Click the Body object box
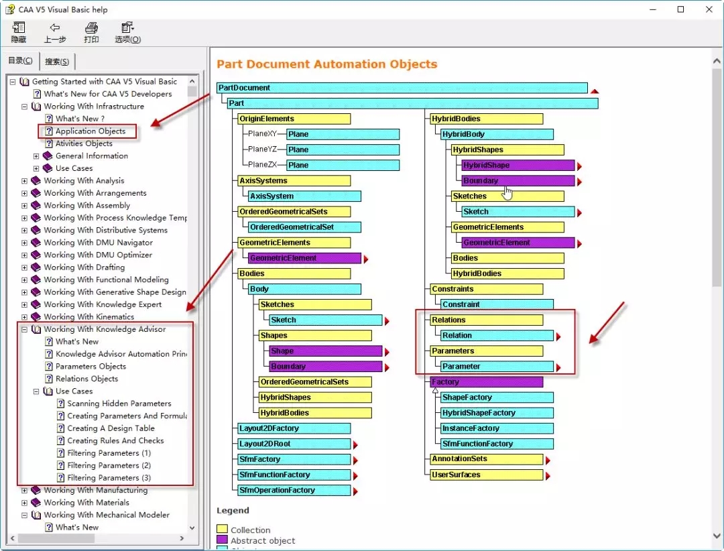 coord(304,289)
